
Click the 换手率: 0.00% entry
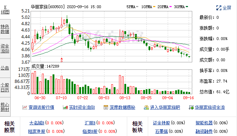pos(214,70)
